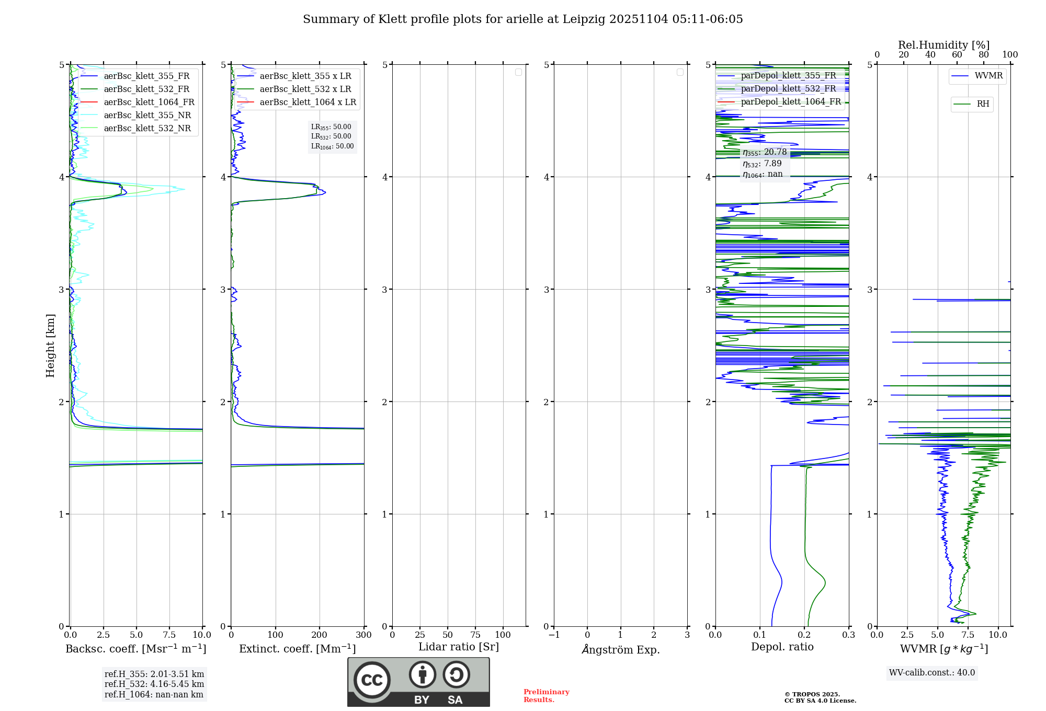Click aerBsc_klett_532_NR legend entry
This screenshot has width=1046, height=711.
(x=147, y=129)
